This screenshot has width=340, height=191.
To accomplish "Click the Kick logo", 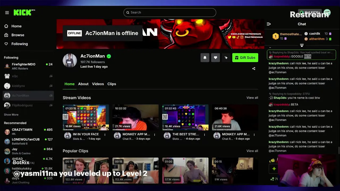I will [x=24, y=12].
